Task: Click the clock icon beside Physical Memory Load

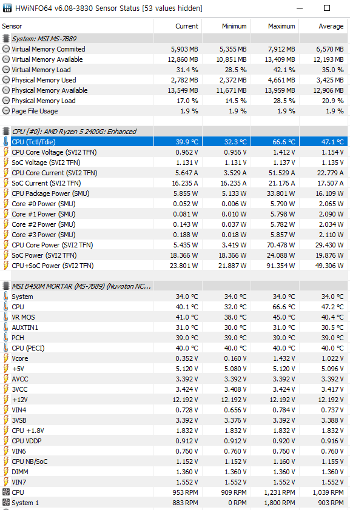Action: point(6,101)
